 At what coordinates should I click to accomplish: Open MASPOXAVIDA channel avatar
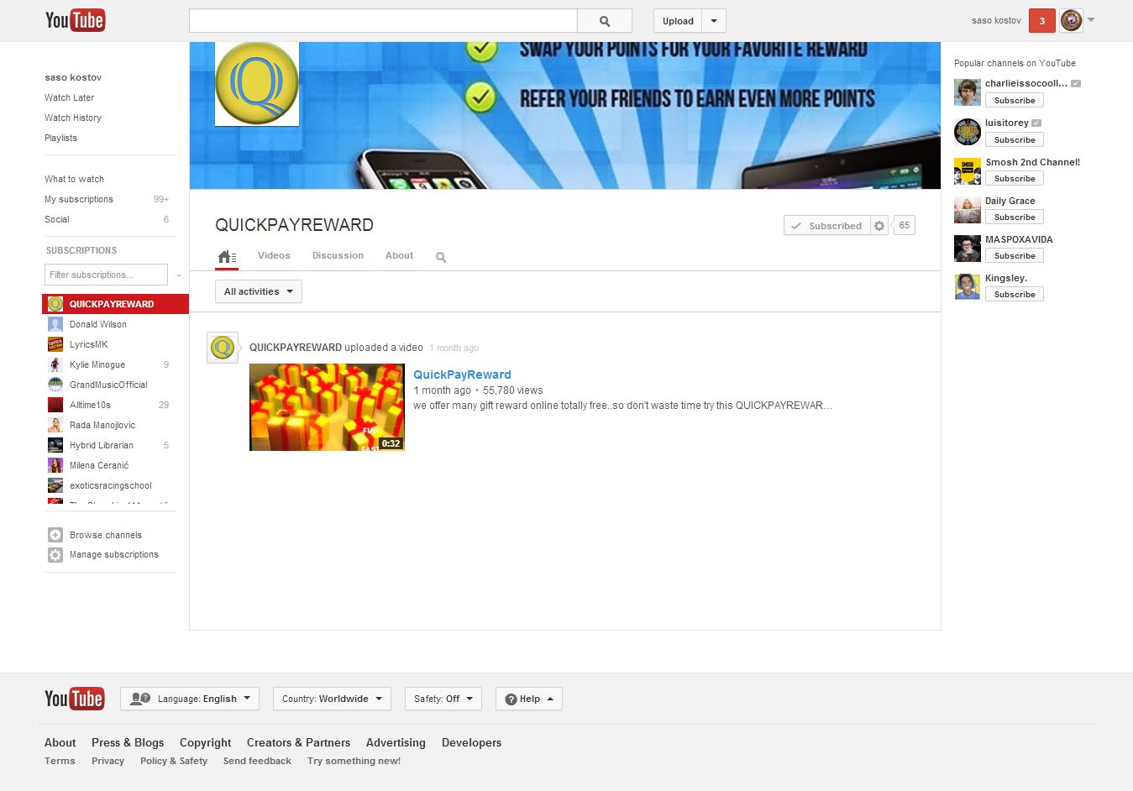[968, 248]
